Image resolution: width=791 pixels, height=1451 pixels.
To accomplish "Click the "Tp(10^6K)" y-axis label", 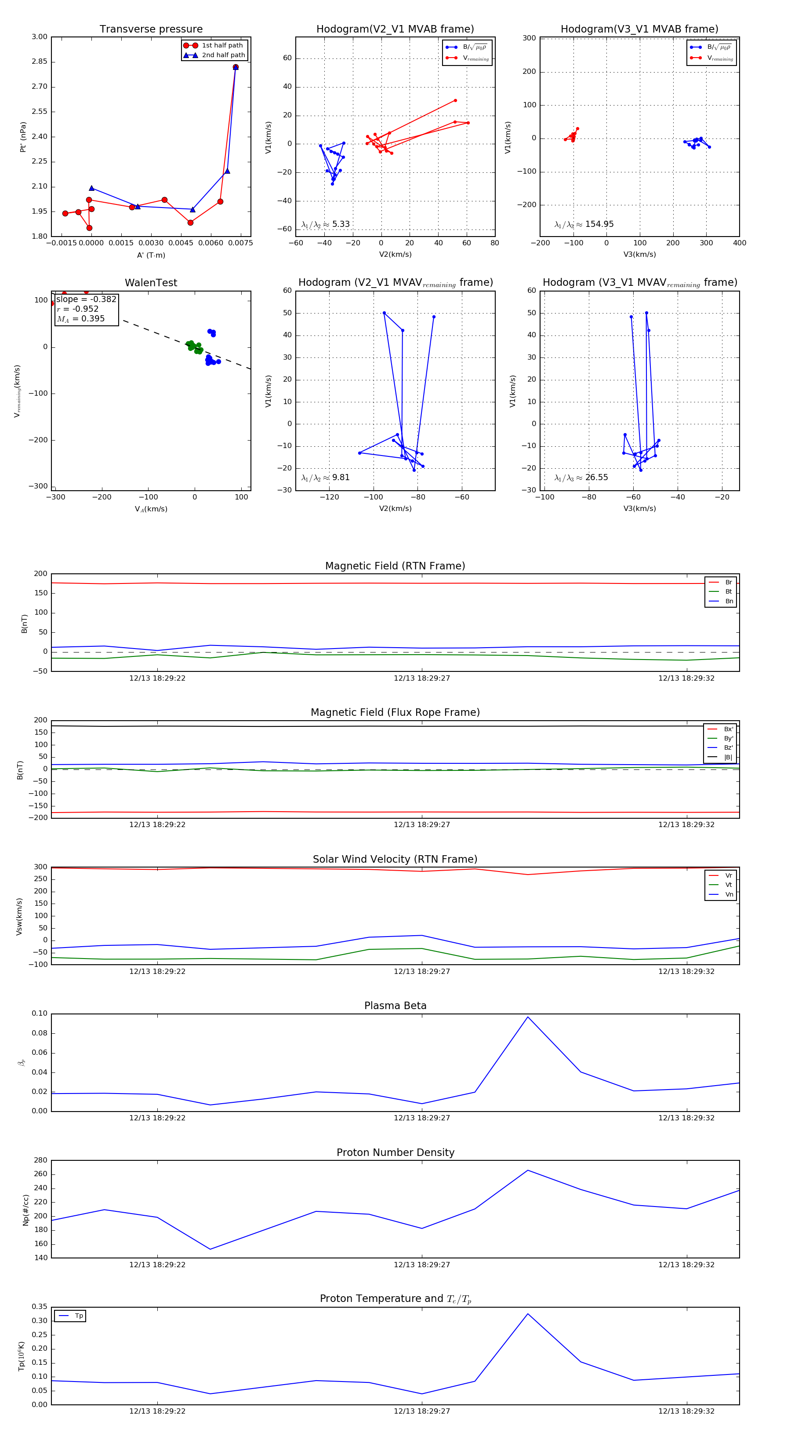I will click(x=22, y=1356).
